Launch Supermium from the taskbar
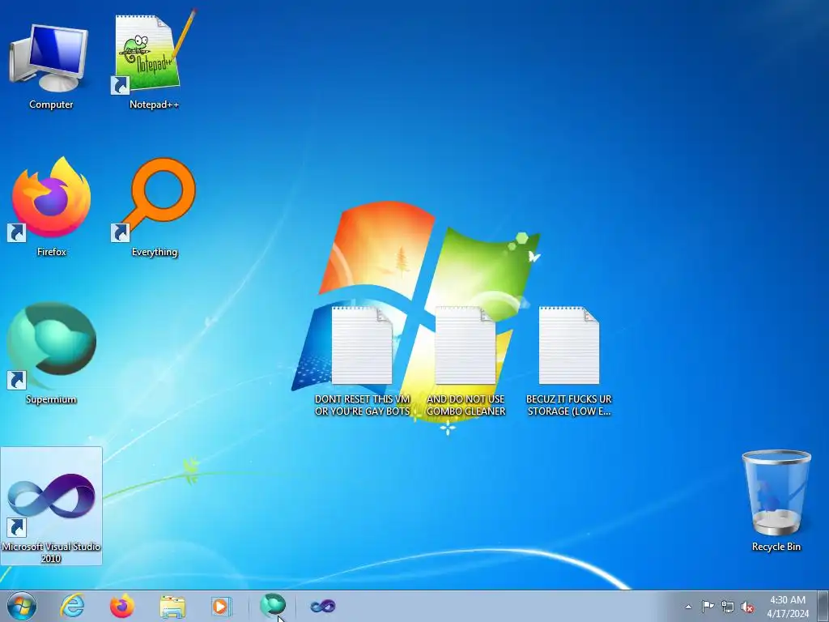The image size is (829, 622). pyautogui.click(x=273, y=606)
